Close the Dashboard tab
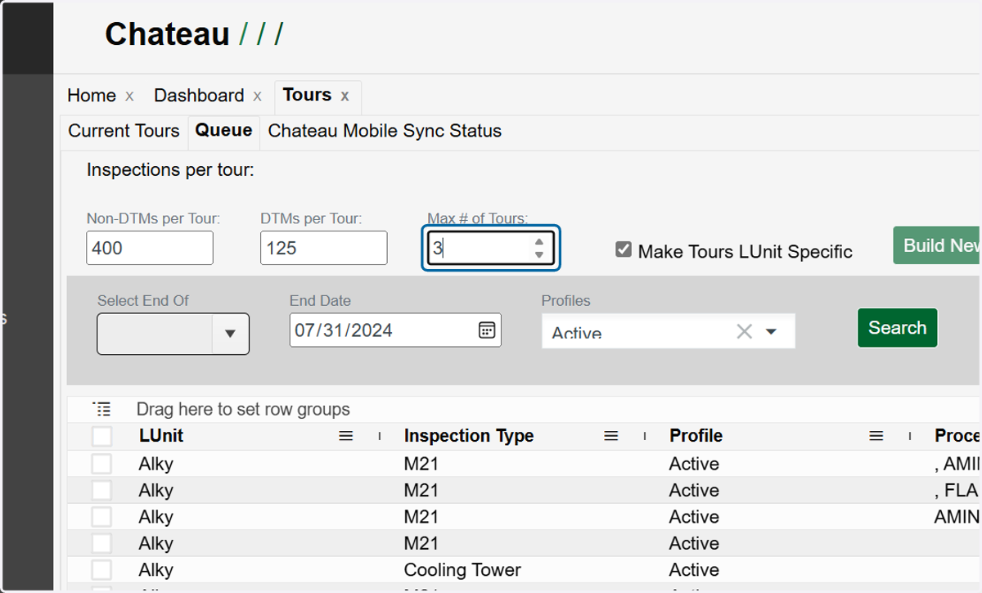 257,96
